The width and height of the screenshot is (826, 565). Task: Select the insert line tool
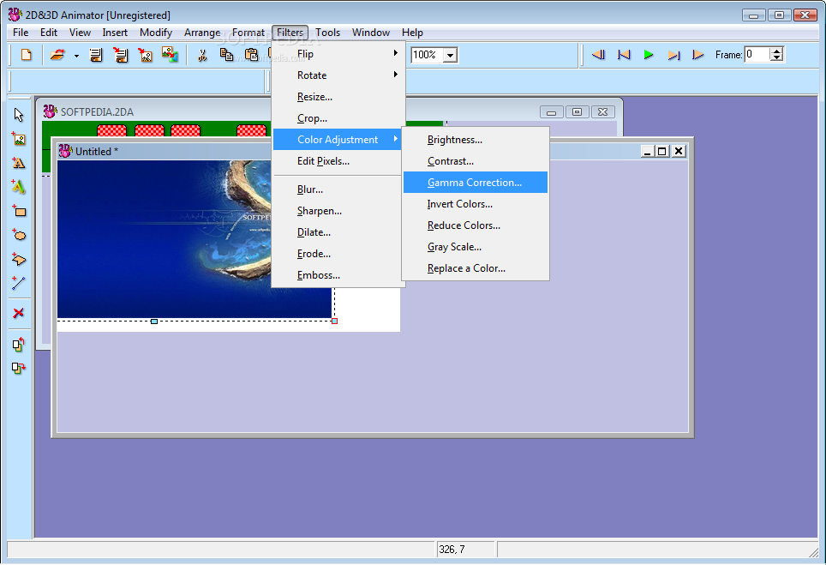[x=19, y=283]
